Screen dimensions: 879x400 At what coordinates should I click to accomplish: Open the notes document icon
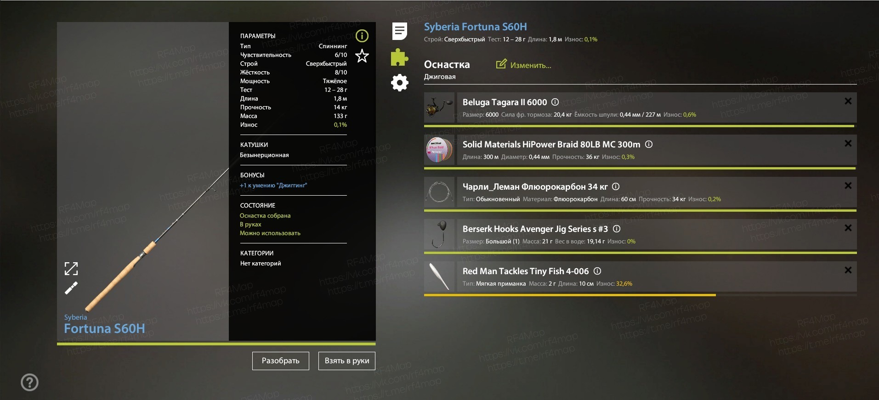click(400, 31)
